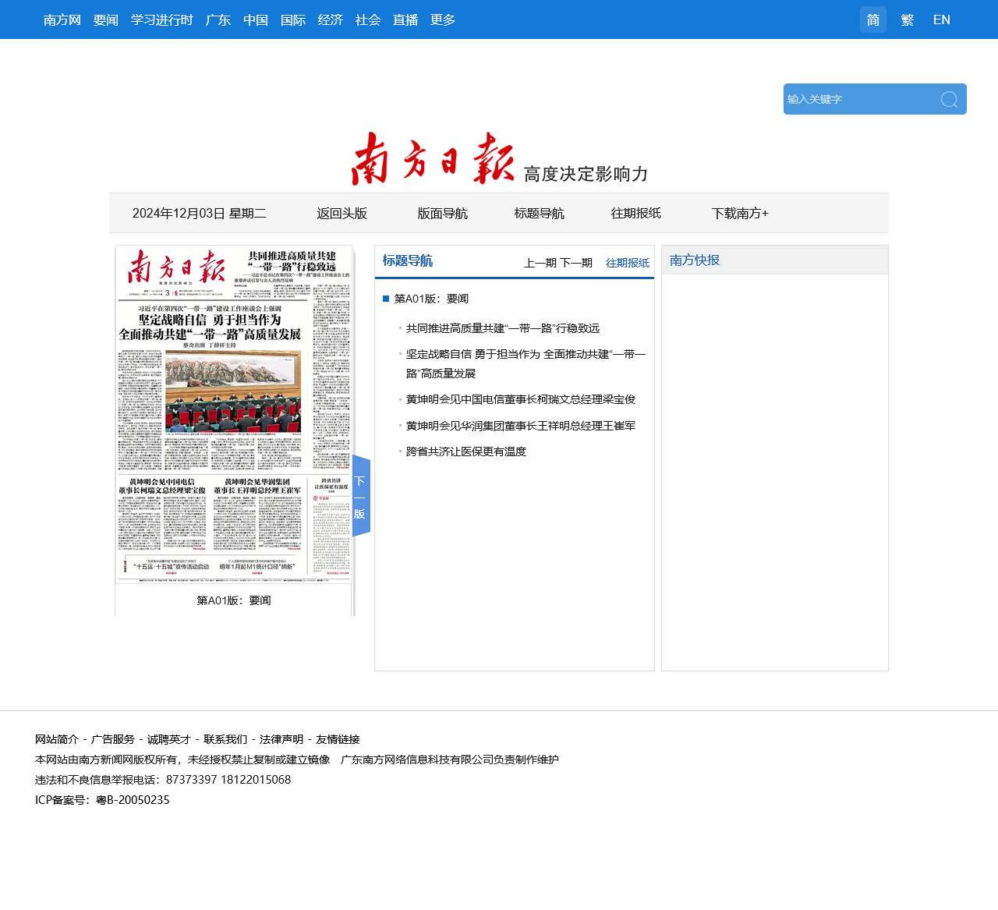Click caption 第A01版：要闻 under thumbnail

click(234, 600)
